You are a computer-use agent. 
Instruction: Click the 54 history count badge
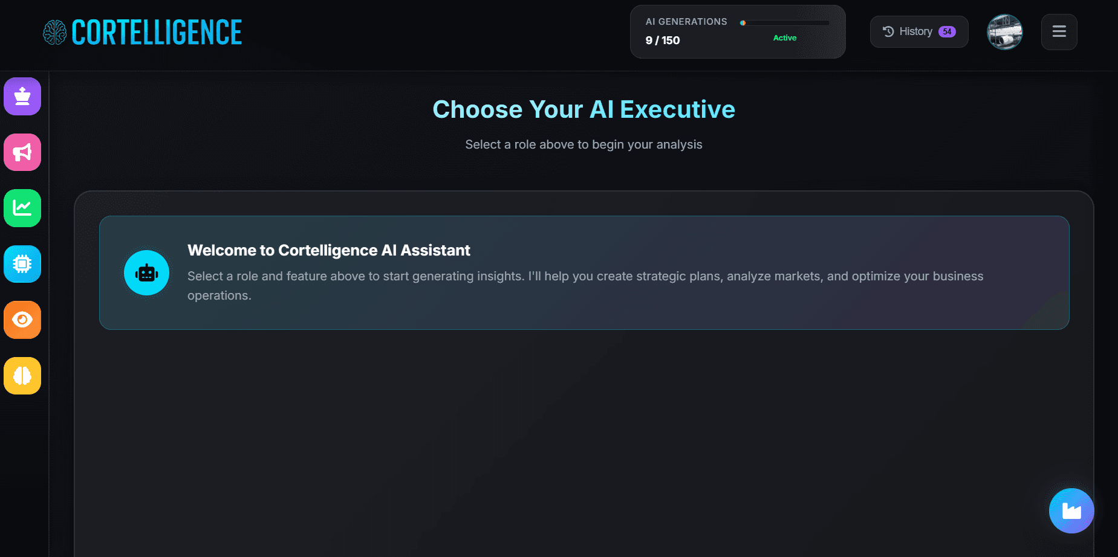(x=947, y=31)
